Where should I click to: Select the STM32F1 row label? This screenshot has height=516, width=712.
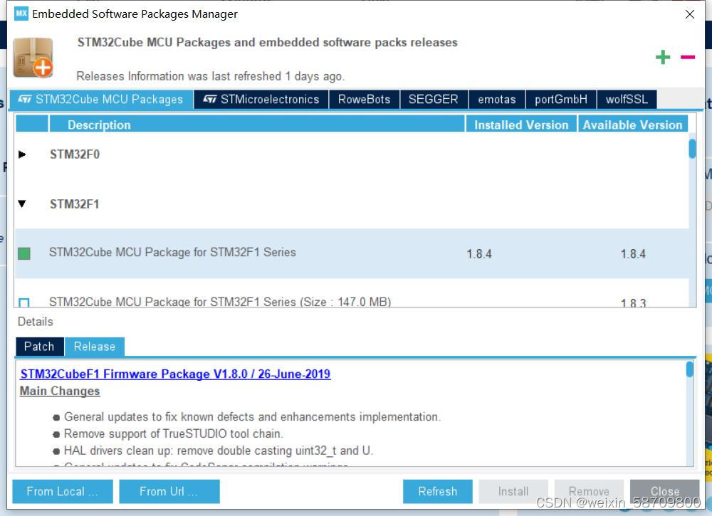75,204
